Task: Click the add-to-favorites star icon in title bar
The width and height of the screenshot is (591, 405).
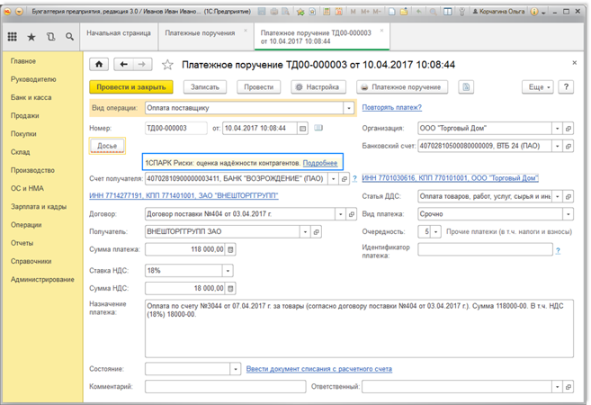Action: click(x=300, y=12)
